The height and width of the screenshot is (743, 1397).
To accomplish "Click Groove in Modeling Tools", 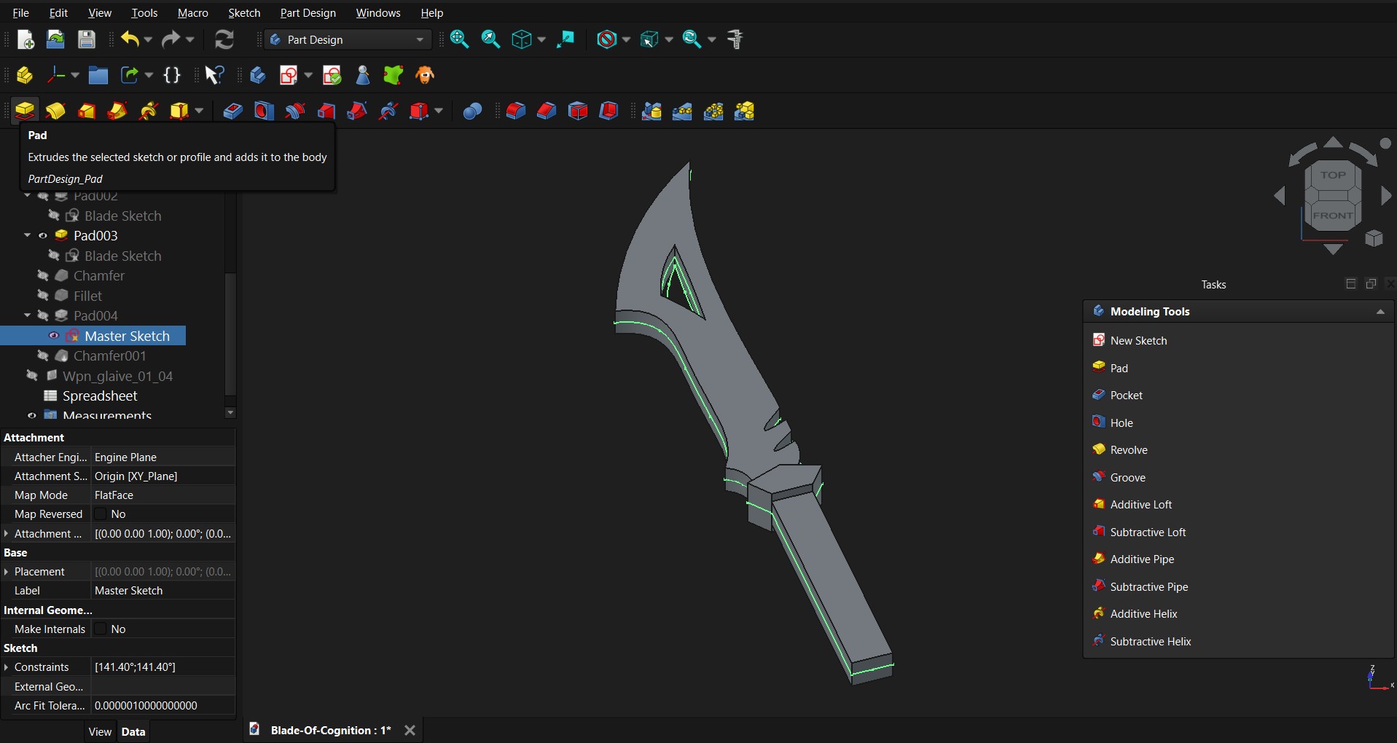I will (x=1127, y=478).
